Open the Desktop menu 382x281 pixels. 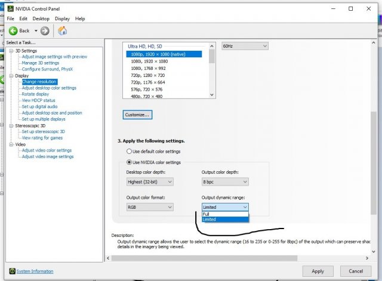41,18
